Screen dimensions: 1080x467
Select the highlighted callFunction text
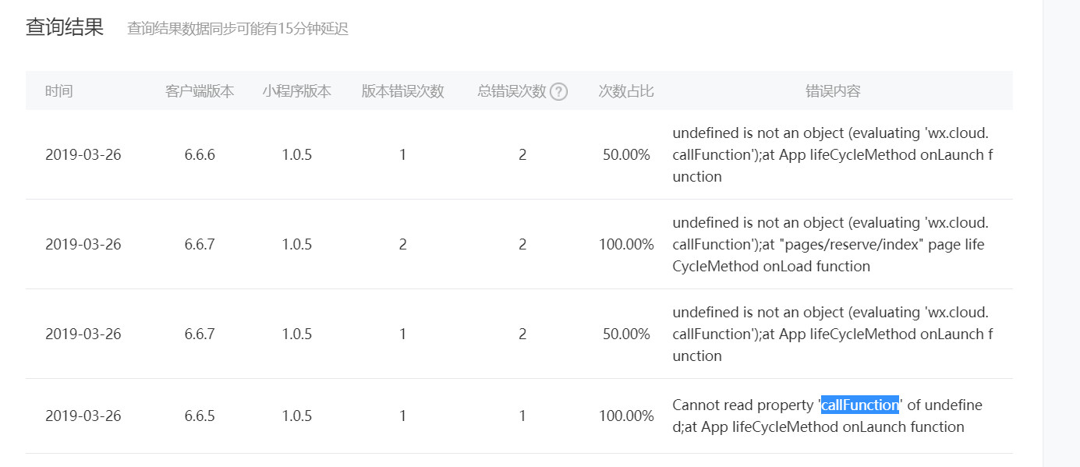coord(859,405)
